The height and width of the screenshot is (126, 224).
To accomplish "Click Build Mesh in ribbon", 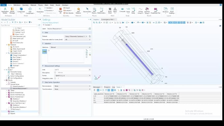I will pyautogui.click(x=110, y=11).
